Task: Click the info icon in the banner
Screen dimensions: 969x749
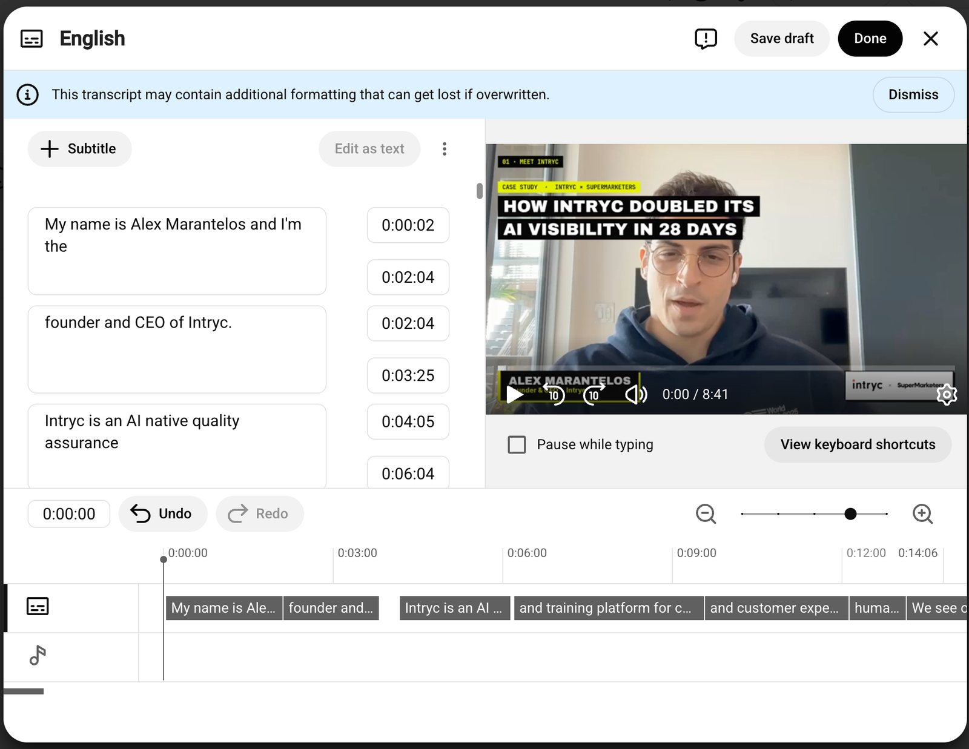Action: click(27, 94)
